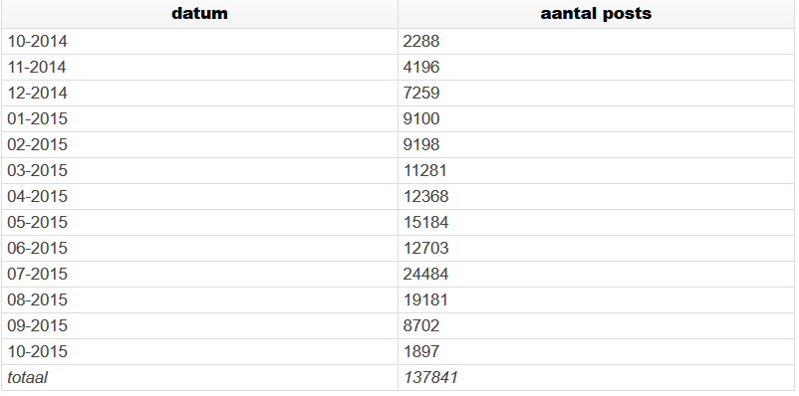Click the 24484 posts value

coord(425,274)
